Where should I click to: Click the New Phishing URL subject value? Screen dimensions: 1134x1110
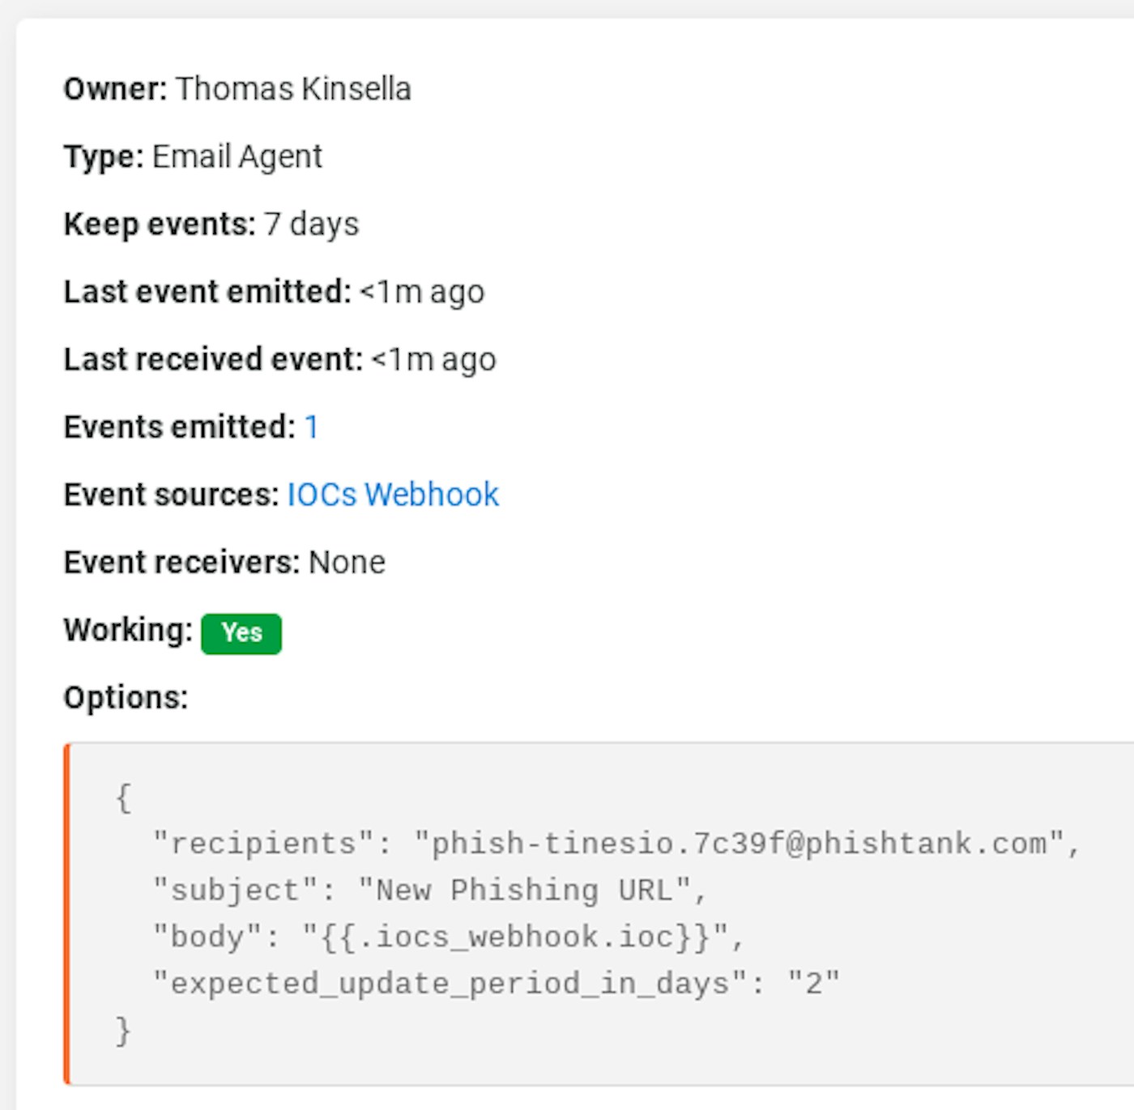point(524,891)
